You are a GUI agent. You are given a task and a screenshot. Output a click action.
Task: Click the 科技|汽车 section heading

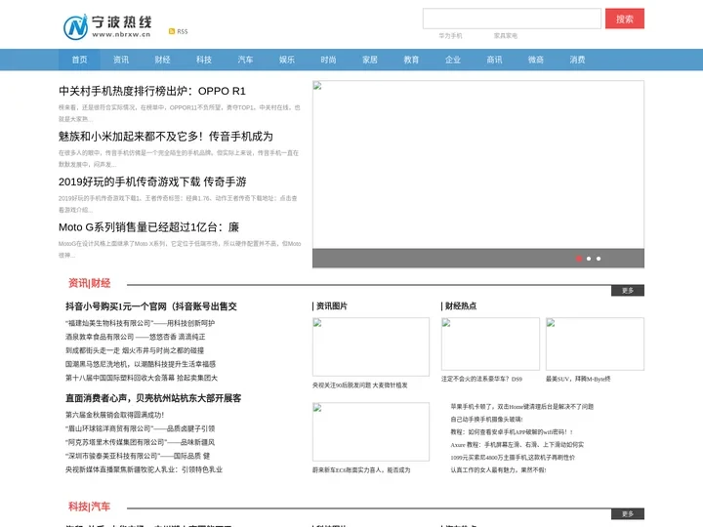(89, 507)
